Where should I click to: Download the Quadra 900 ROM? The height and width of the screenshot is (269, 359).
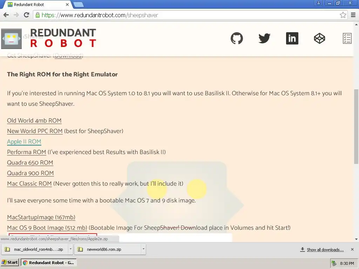31,173
